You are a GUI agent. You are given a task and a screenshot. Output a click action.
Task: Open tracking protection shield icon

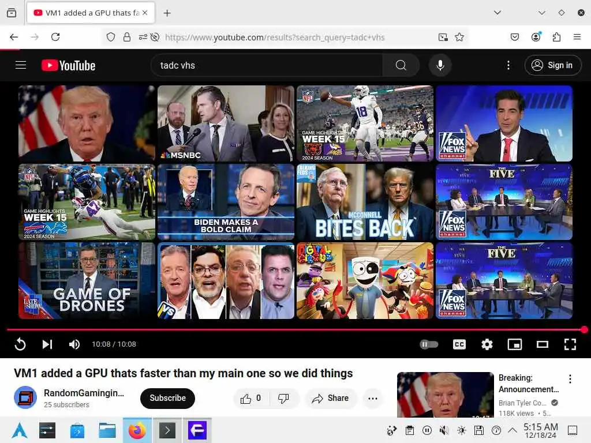point(110,37)
